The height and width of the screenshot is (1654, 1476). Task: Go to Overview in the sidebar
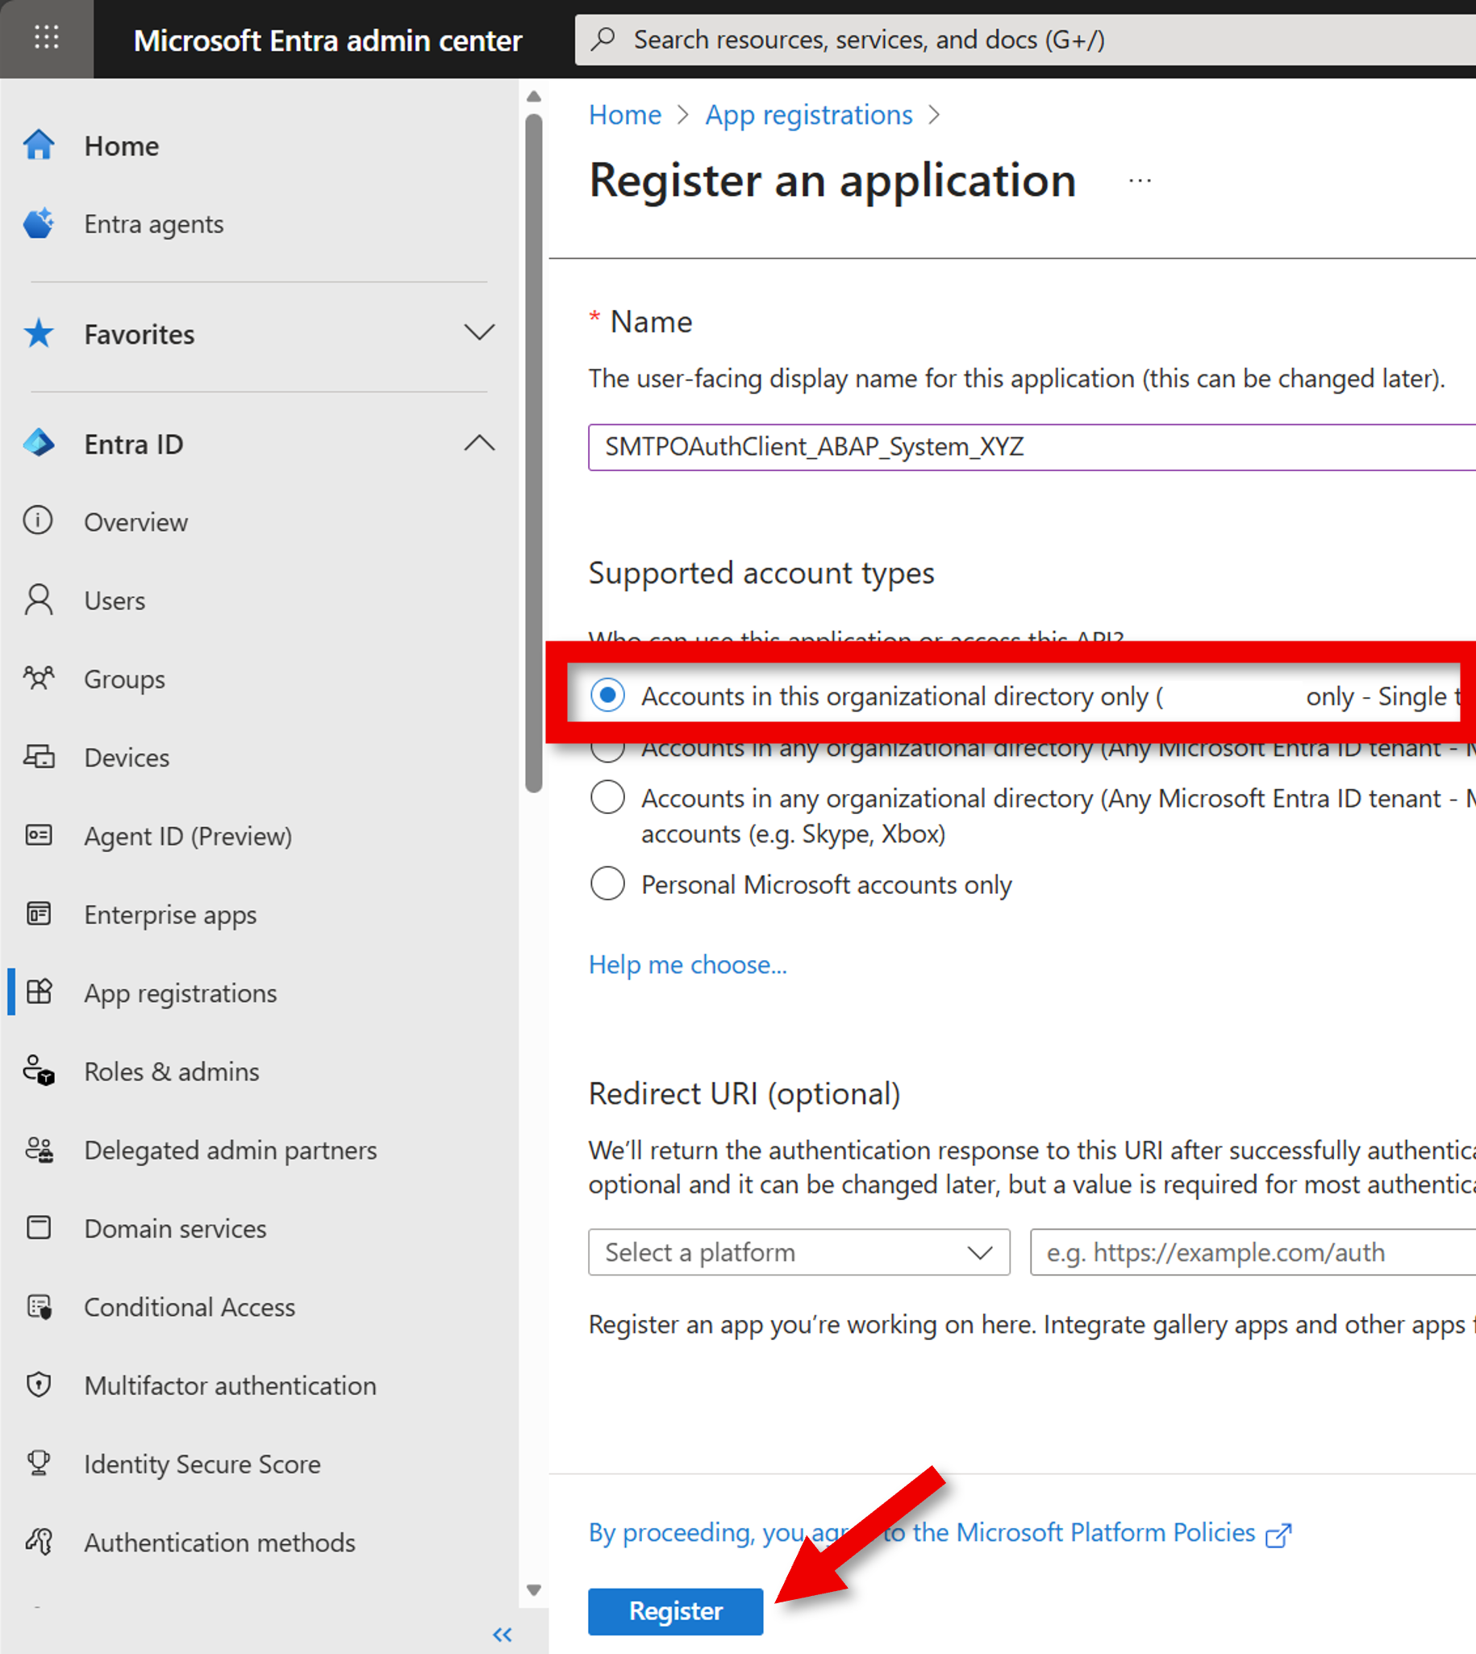[136, 522]
